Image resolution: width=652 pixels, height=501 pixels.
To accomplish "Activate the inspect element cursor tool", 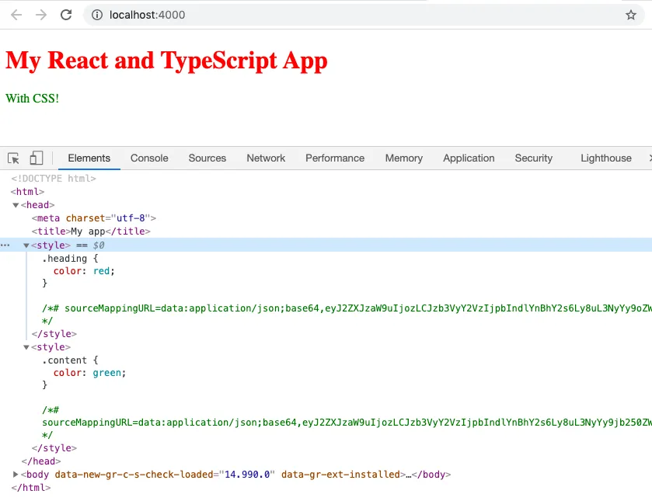I will click(x=12, y=158).
